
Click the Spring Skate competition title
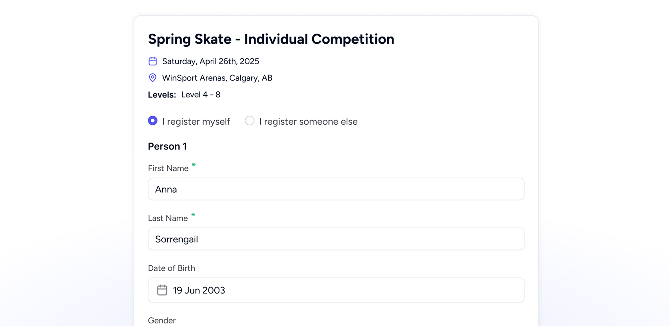tap(271, 39)
